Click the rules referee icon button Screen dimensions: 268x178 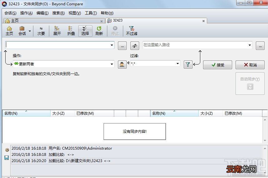[122, 65]
